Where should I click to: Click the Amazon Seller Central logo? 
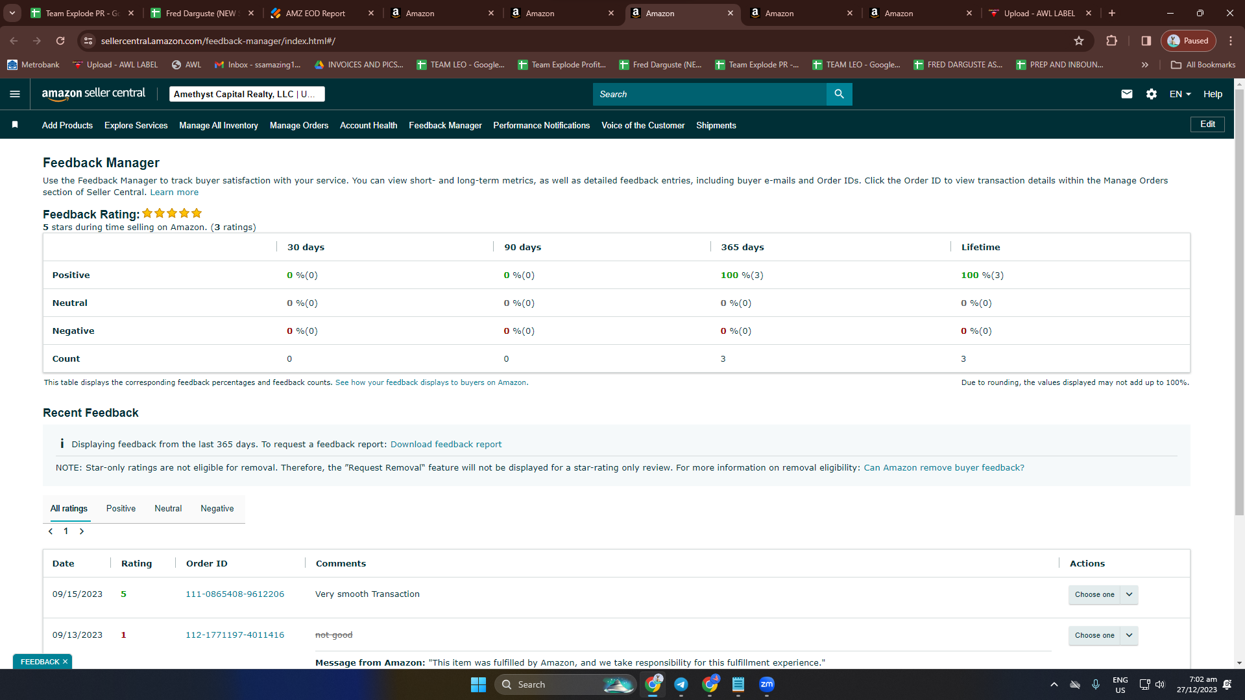click(x=93, y=94)
